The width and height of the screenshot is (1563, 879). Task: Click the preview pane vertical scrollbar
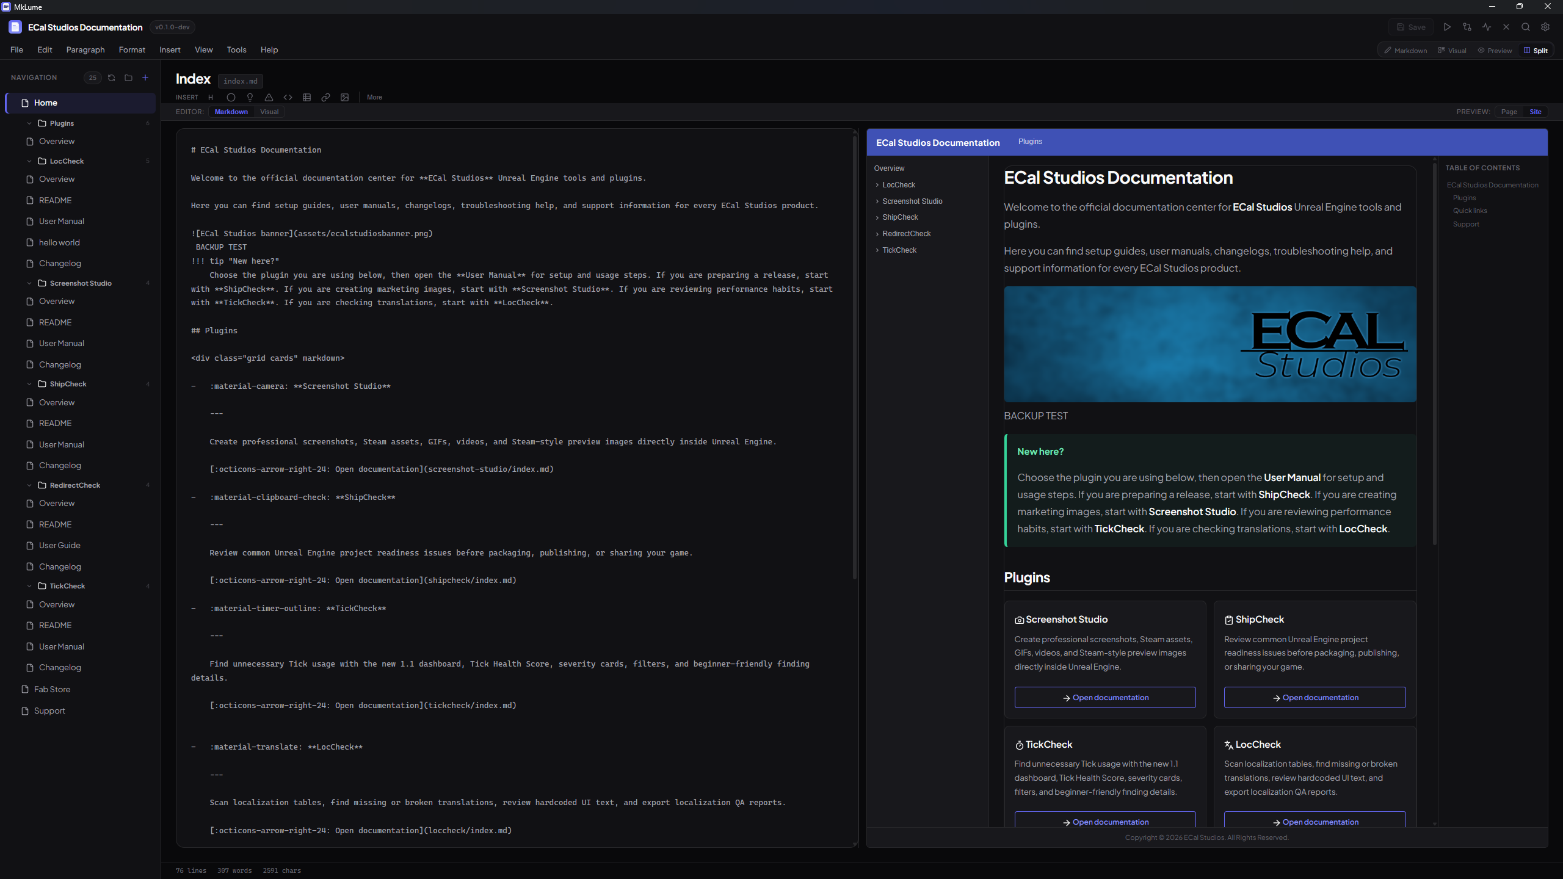point(1435,354)
